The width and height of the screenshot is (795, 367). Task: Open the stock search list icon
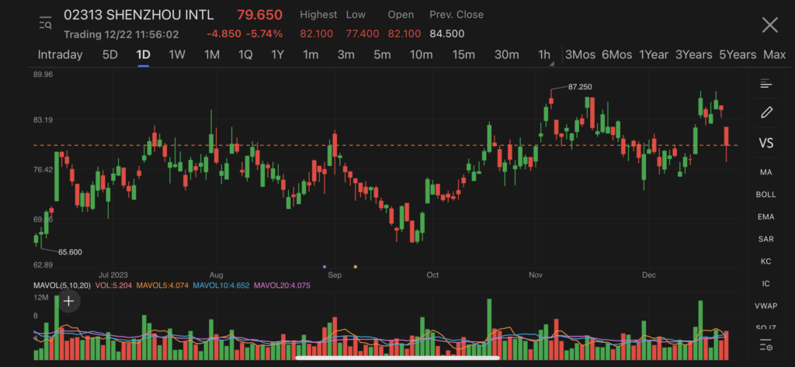coord(45,24)
